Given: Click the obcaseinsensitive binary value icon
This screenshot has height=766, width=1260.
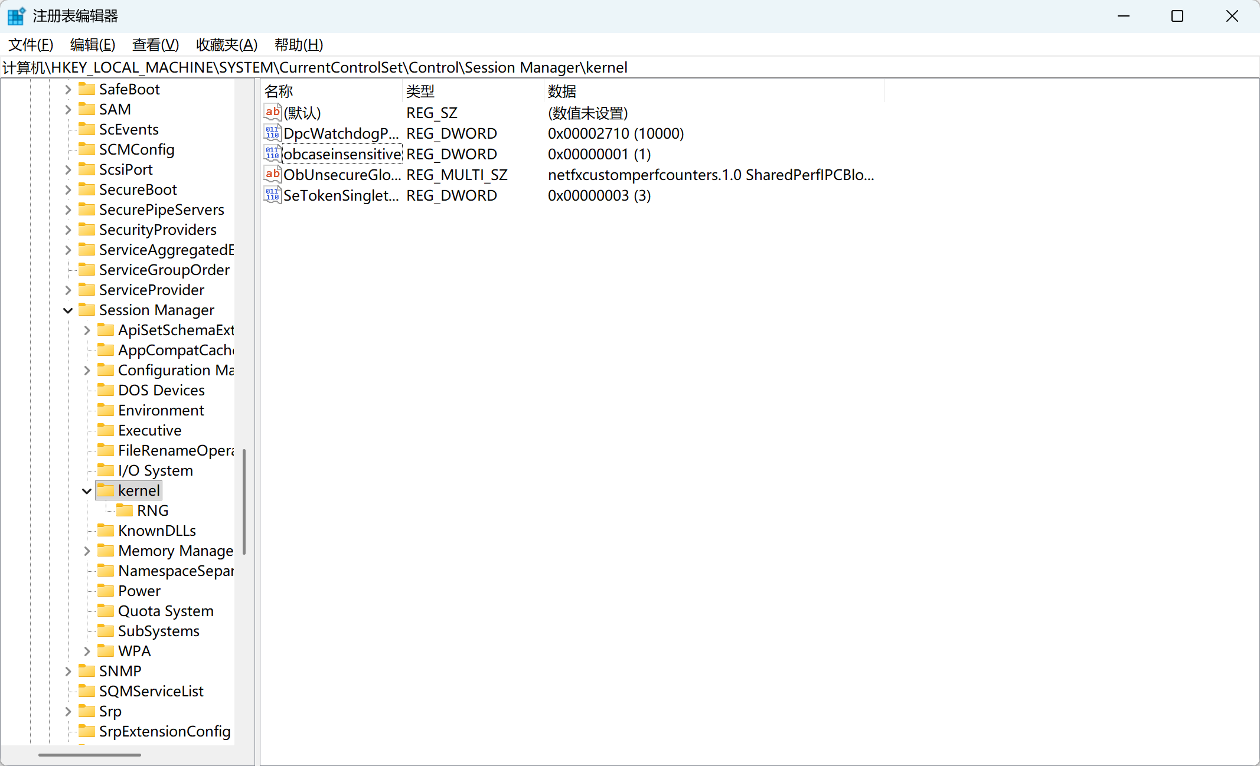Looking at the screenshot, I should (272, 154).
